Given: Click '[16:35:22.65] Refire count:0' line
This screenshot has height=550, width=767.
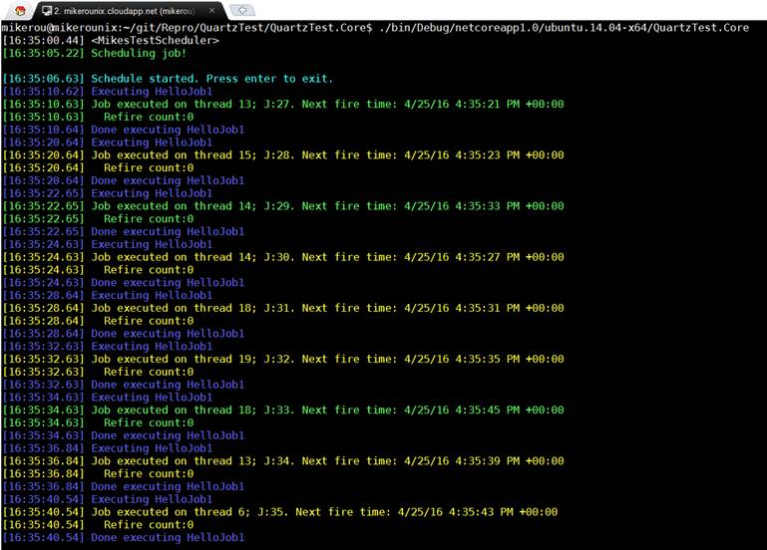Looking at the screenshot, I should 98,218.
